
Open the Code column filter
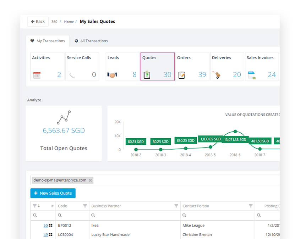click(85, 206)
